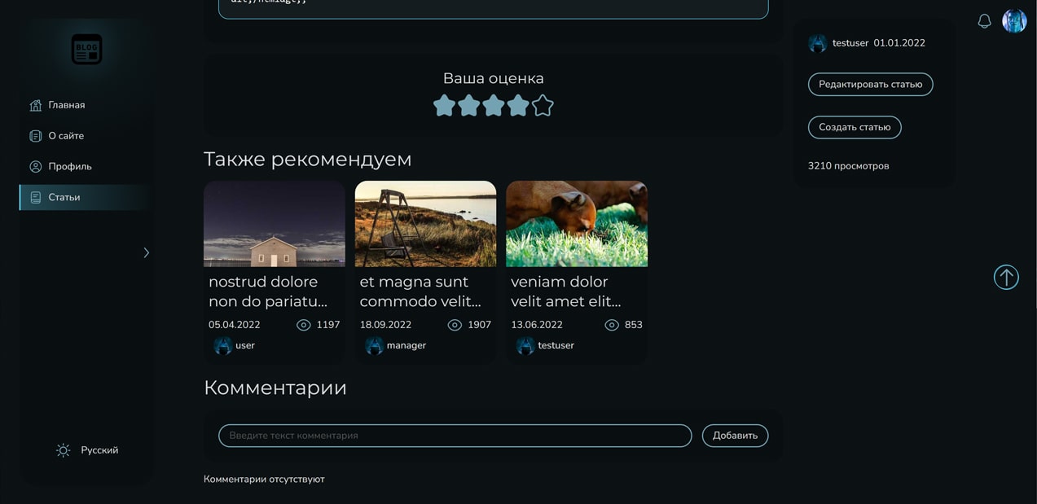Click the person icon next to Профиль

point(35,166)
